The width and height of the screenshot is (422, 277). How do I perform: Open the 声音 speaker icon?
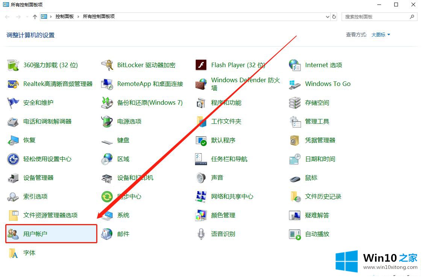point(201,178)
